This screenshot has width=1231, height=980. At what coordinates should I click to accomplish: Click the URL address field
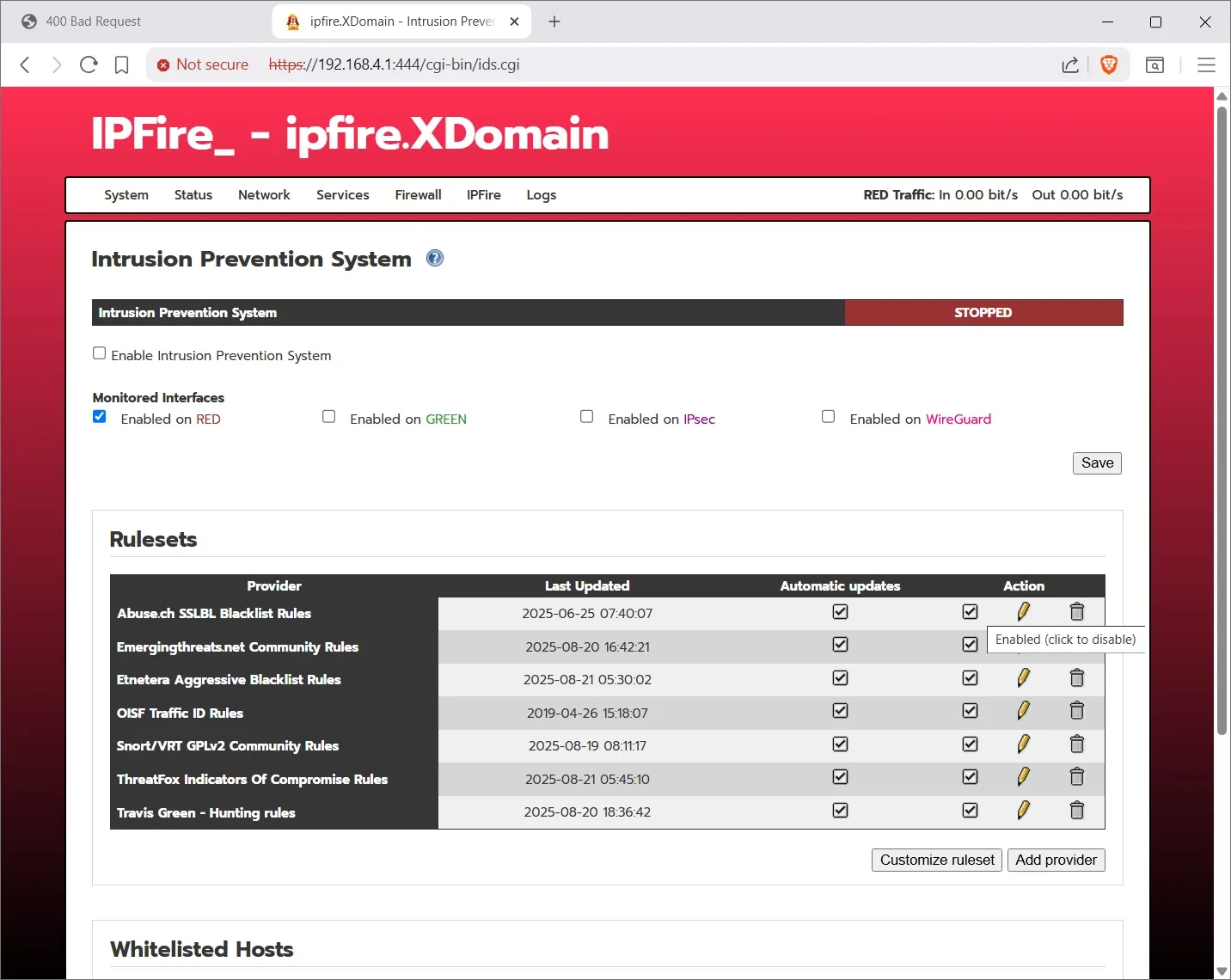pyautogui.click(x=602, y=64)
